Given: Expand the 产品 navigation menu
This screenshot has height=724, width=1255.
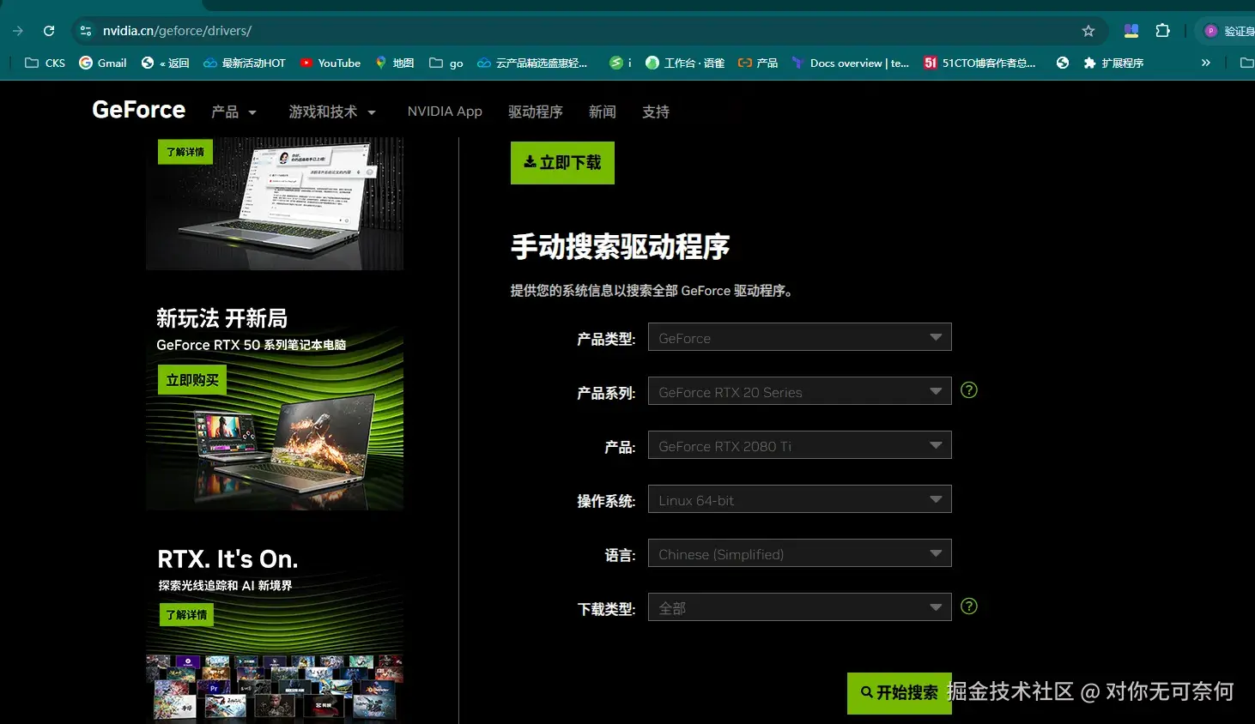Looking at the screenshot, I should 233,112.
